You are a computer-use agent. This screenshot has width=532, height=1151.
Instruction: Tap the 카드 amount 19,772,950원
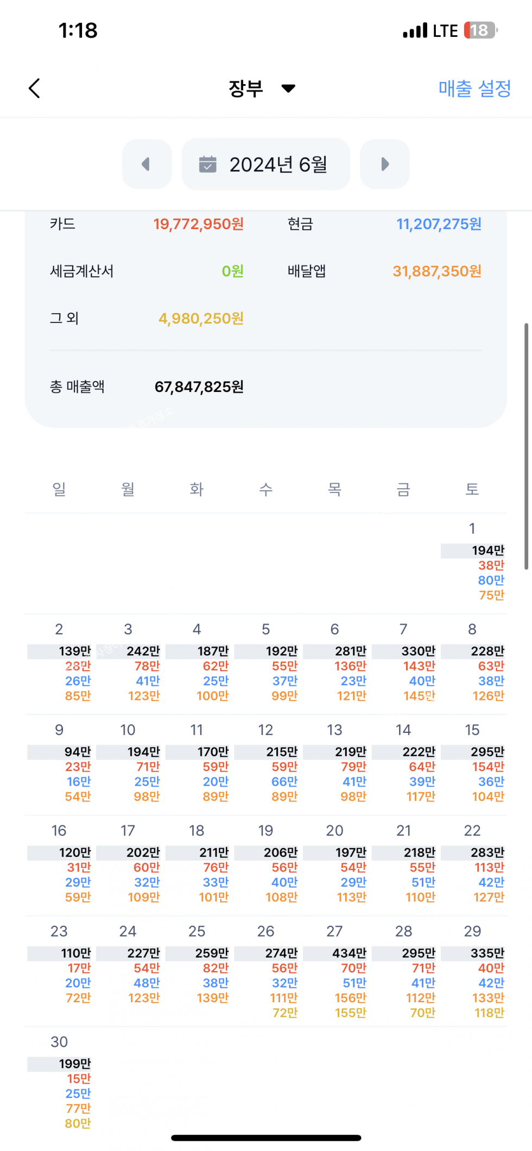pyautogui.click(x=198, y=224)
